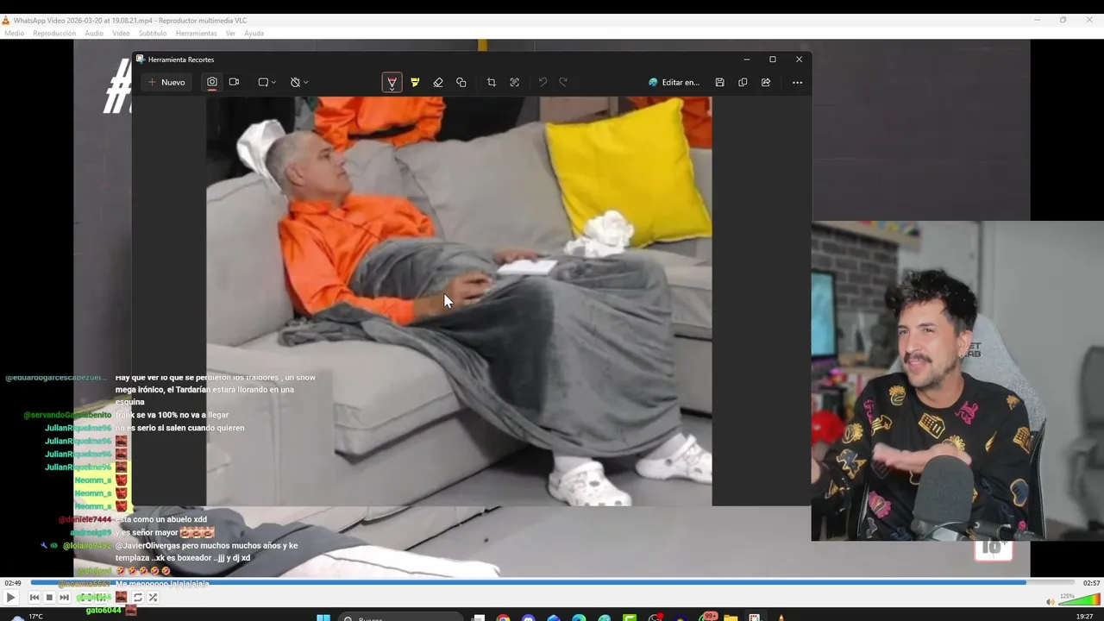Open the snip shape mode dropdown
1104x621 pixels.
(x=267, y=82)
